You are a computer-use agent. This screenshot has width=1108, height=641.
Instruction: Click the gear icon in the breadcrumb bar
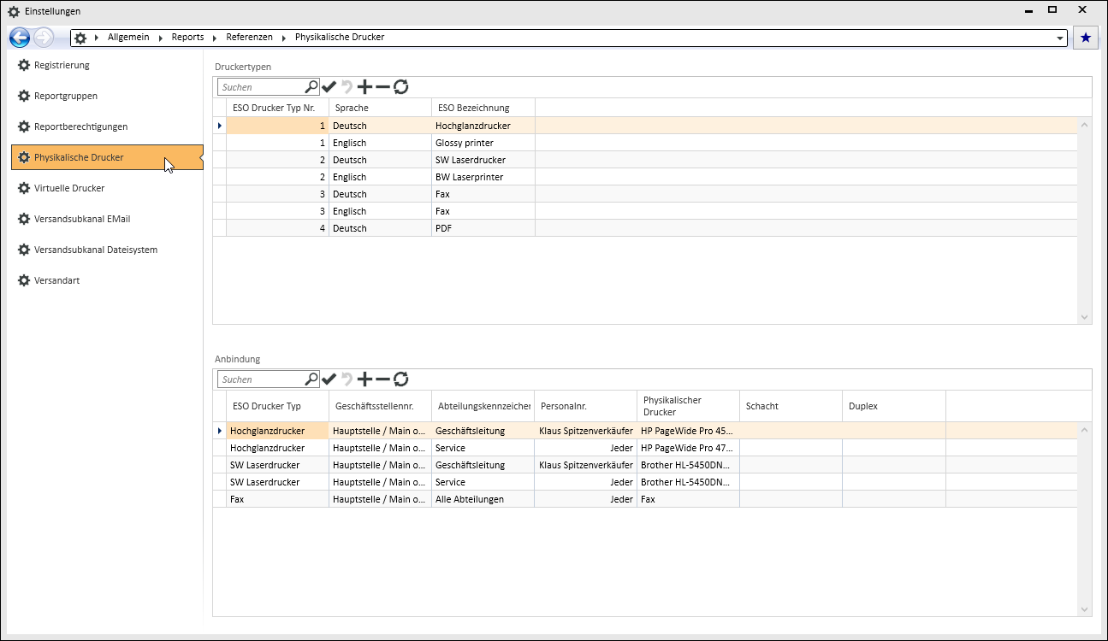click(x=80, y=38)
